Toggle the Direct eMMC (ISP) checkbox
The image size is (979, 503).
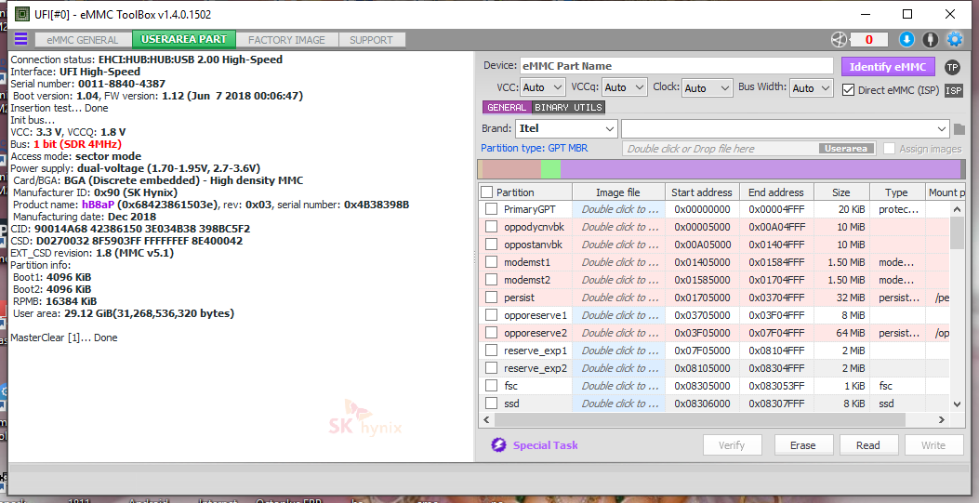point(848,90)
